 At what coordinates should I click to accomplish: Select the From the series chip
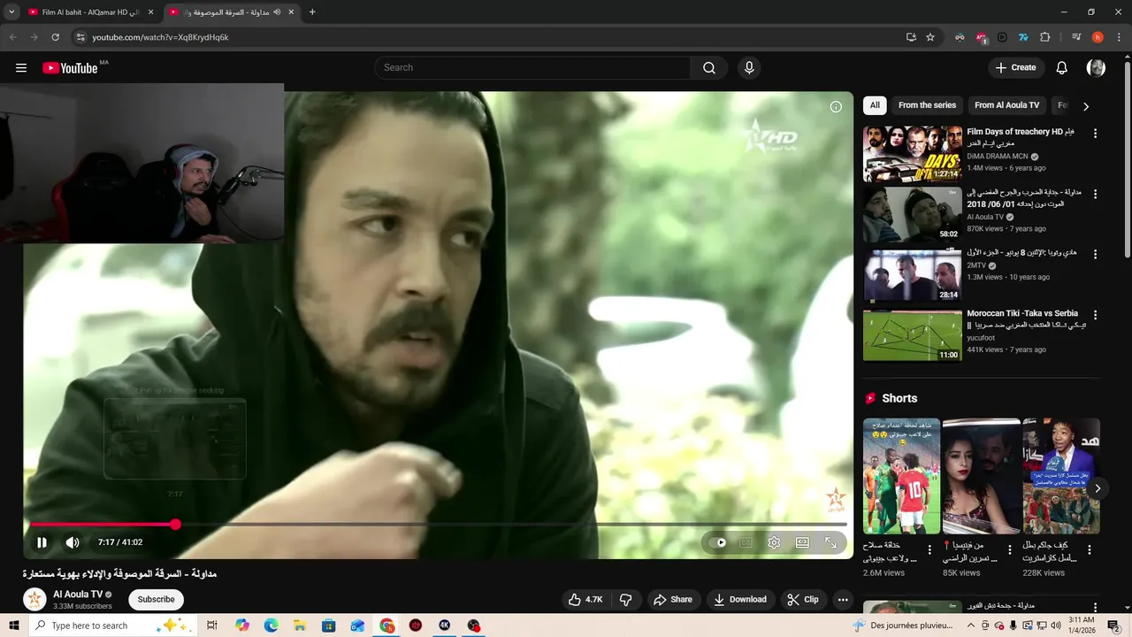point(927,105)
